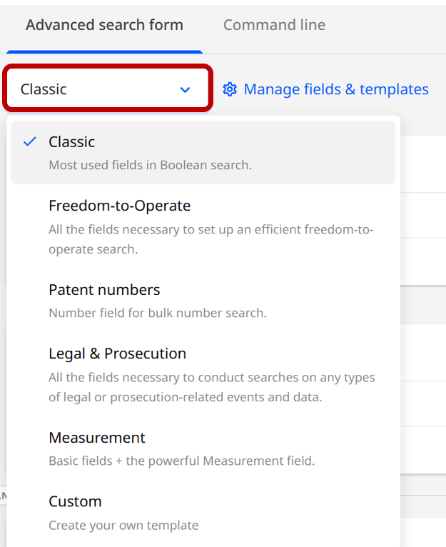Switch to the Command line tab
Viewport: 446px width, 547px height.
pyautogui.click(x=274, y=25)
